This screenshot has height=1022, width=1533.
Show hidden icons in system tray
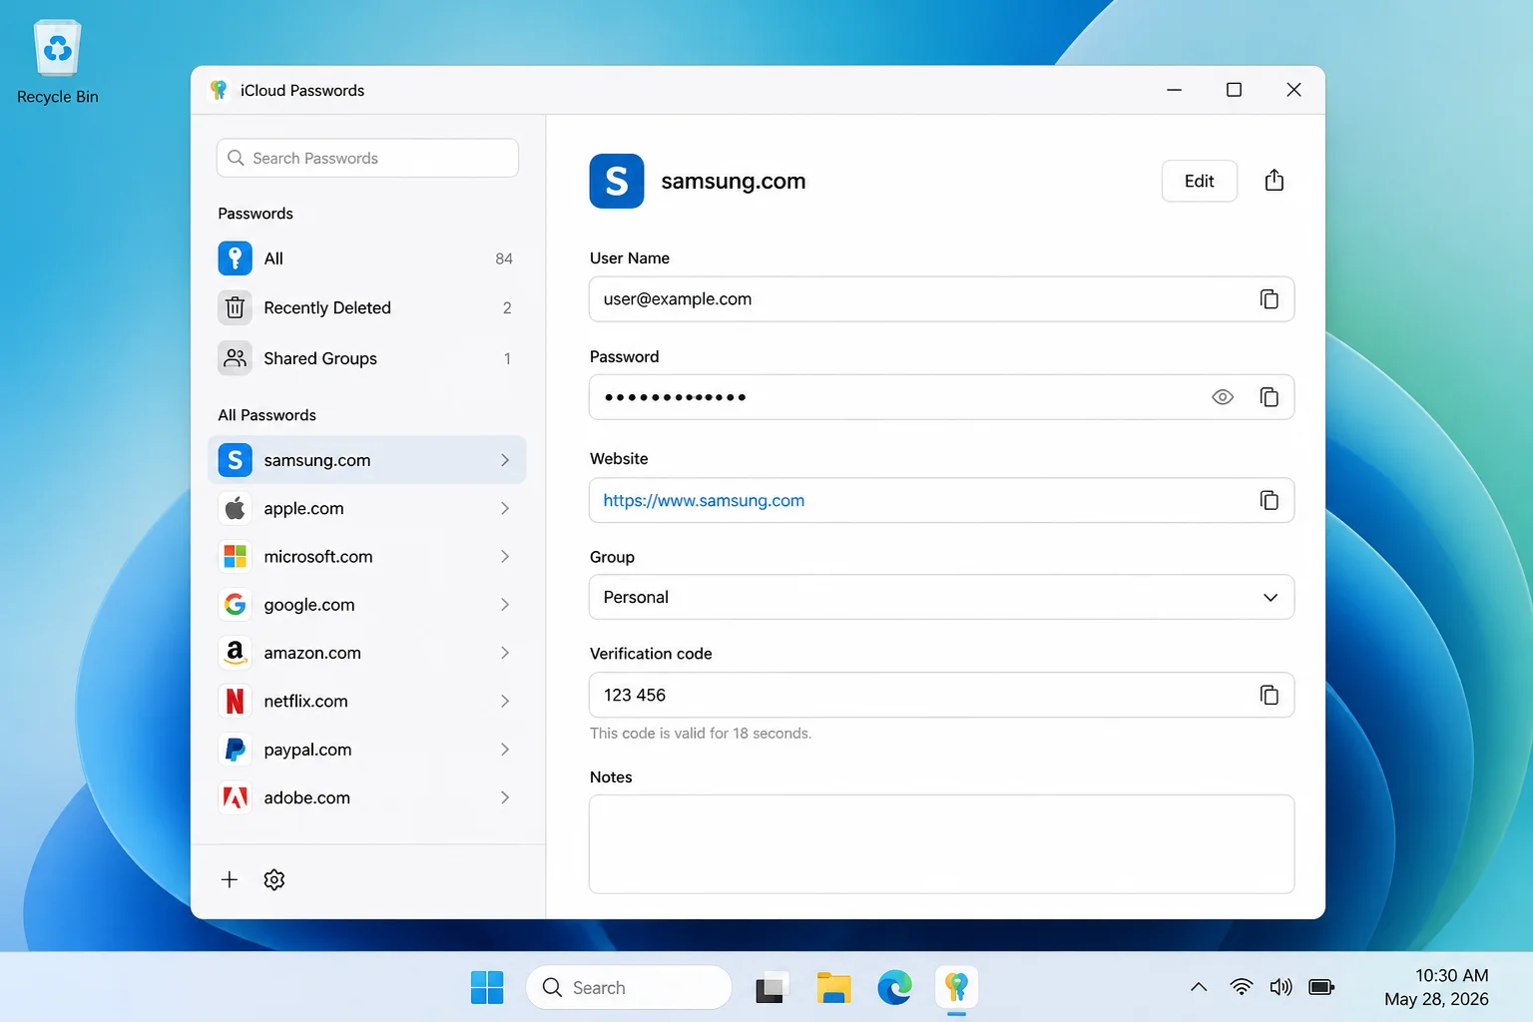coord(1199,987)
